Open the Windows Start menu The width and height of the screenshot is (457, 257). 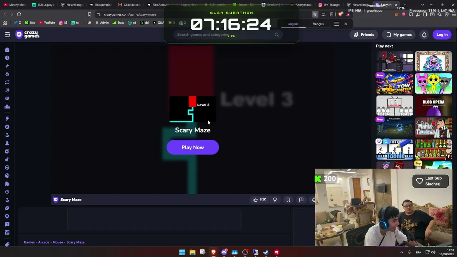tap(182, 252)
